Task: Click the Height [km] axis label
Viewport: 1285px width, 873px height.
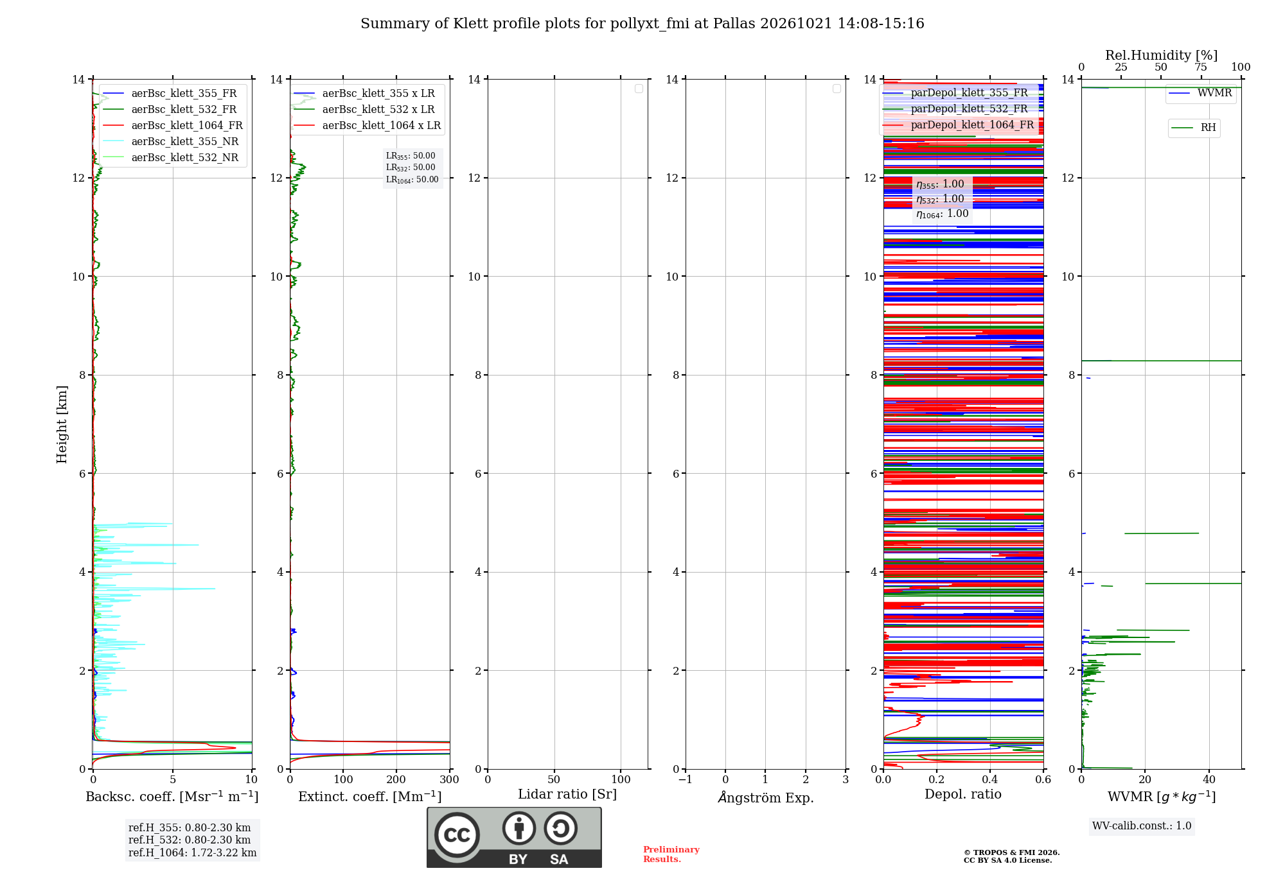Action: (62, 424)
